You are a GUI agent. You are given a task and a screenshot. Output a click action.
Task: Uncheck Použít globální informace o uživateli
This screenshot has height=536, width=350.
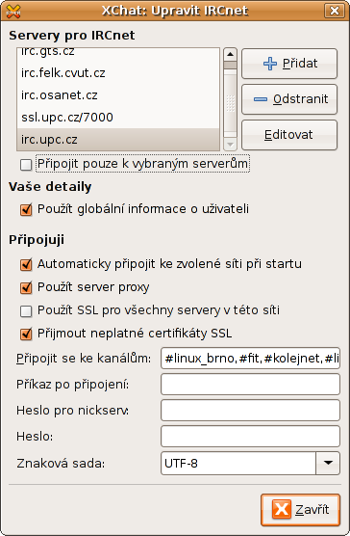click(26, 209)
